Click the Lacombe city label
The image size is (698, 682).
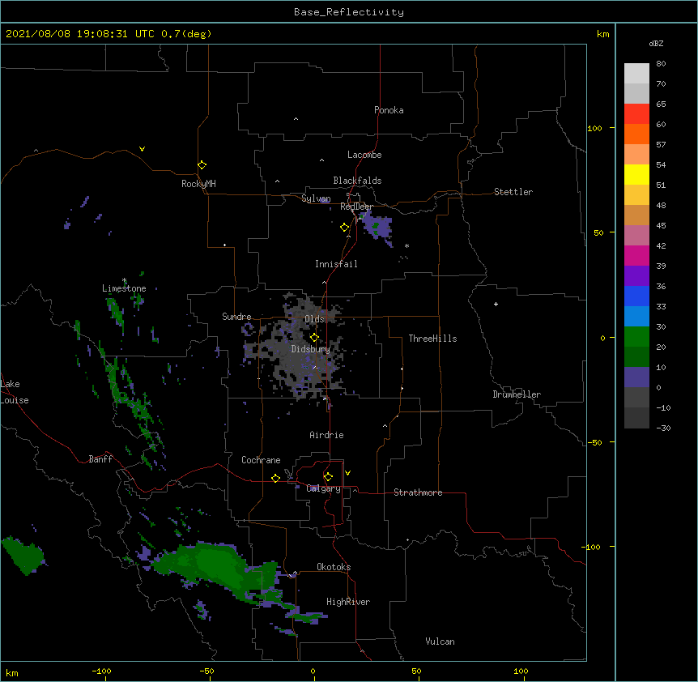coord(364,155)
